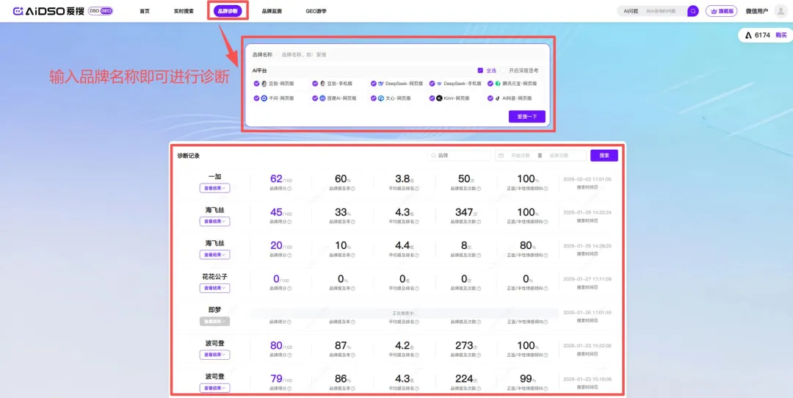This screenshot has height=398, width=793.
Task: Click the help icon beside 平均提及排名 in 一加 row
Action: 416,188
